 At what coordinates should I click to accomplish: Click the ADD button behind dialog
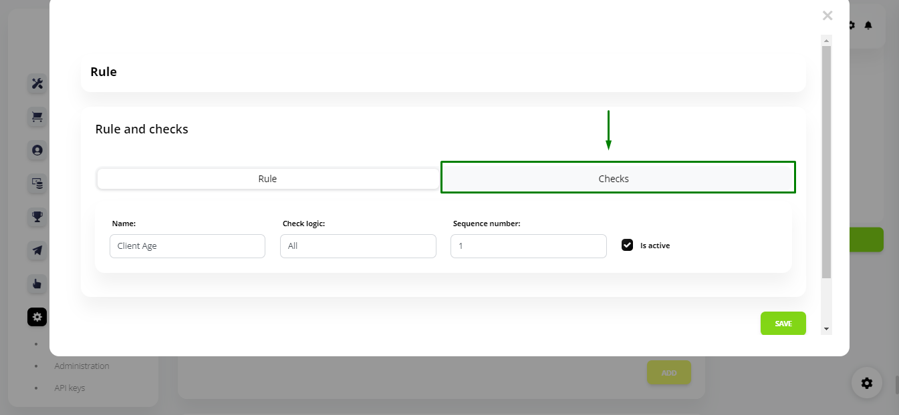669,373
